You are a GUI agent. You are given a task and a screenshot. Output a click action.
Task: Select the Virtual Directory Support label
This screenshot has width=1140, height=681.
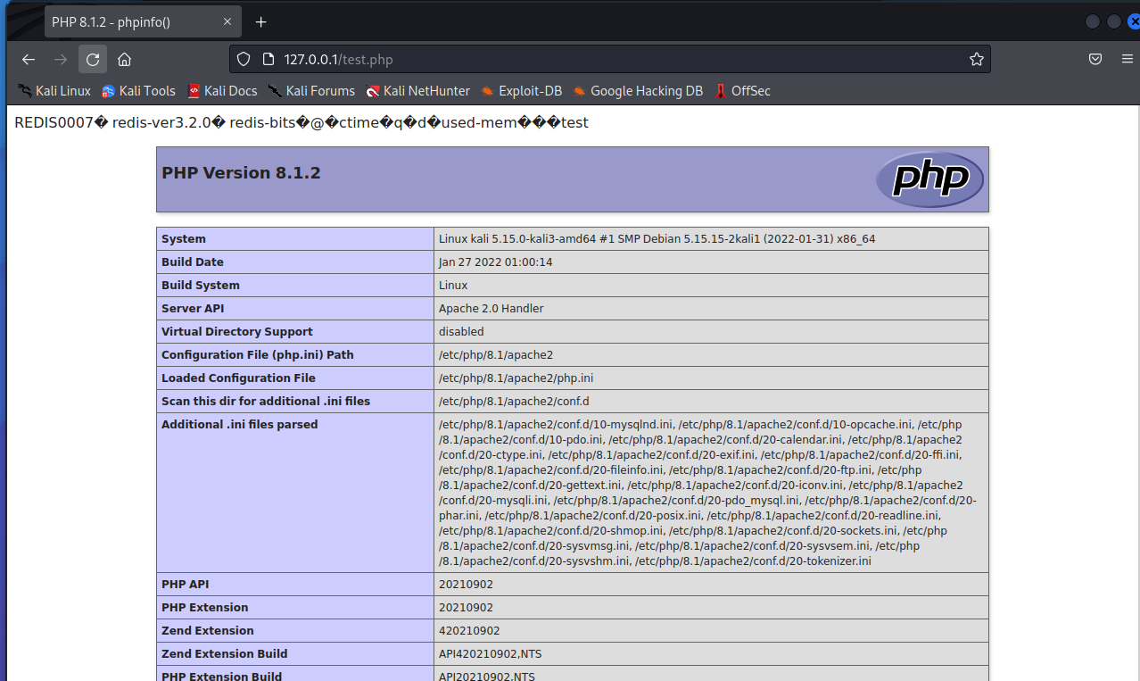point(237,332)
